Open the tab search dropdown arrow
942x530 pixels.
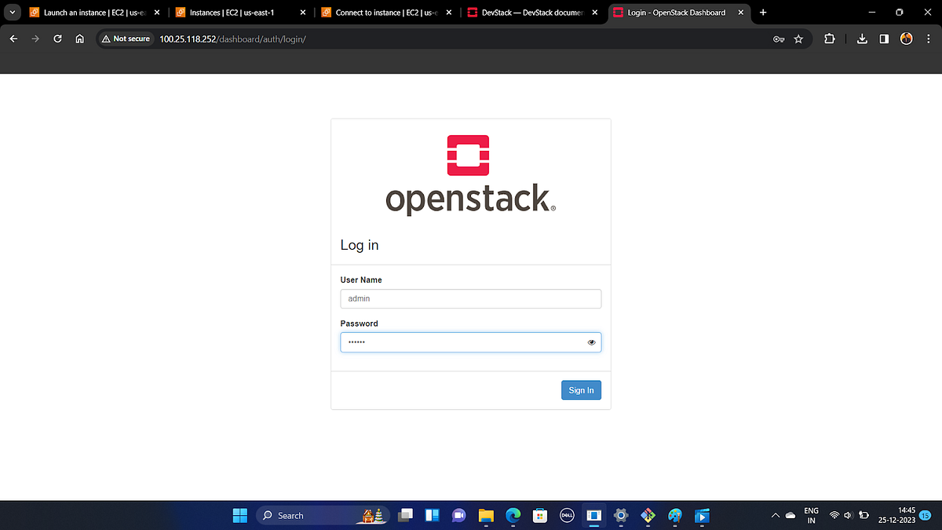pos(12,13)
